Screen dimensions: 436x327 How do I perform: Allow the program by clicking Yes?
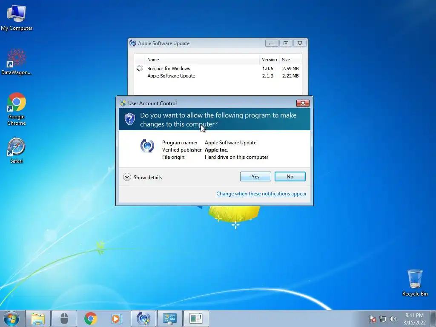click(x=255, y=177)
